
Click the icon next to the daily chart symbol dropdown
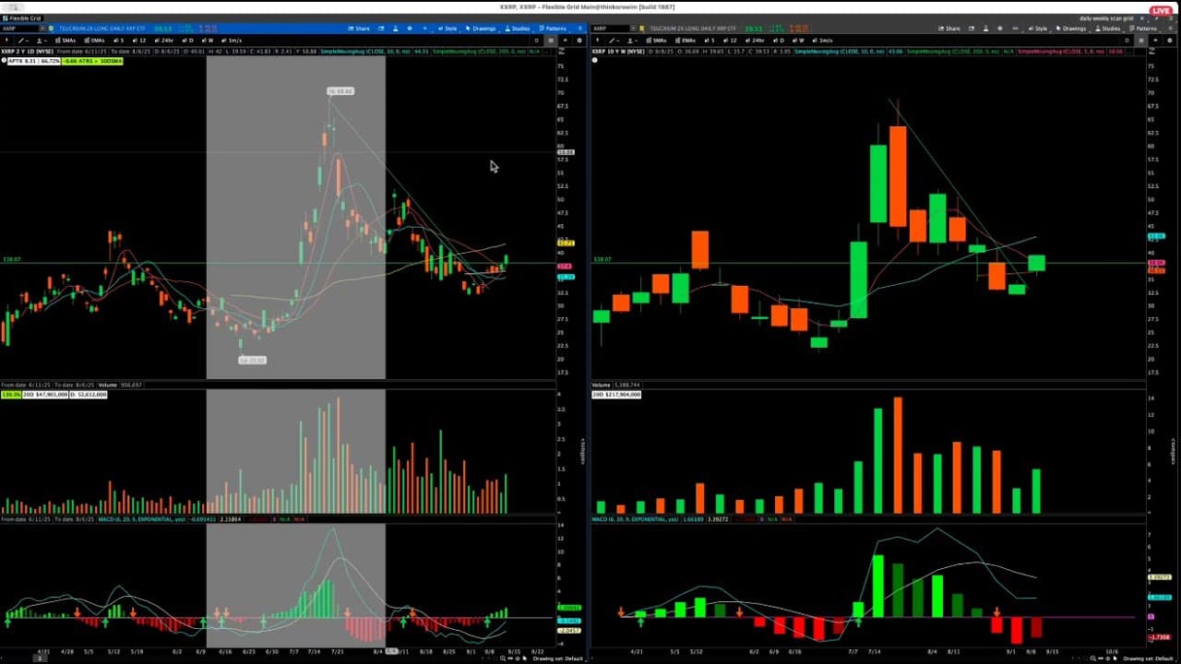pos(52,29)
